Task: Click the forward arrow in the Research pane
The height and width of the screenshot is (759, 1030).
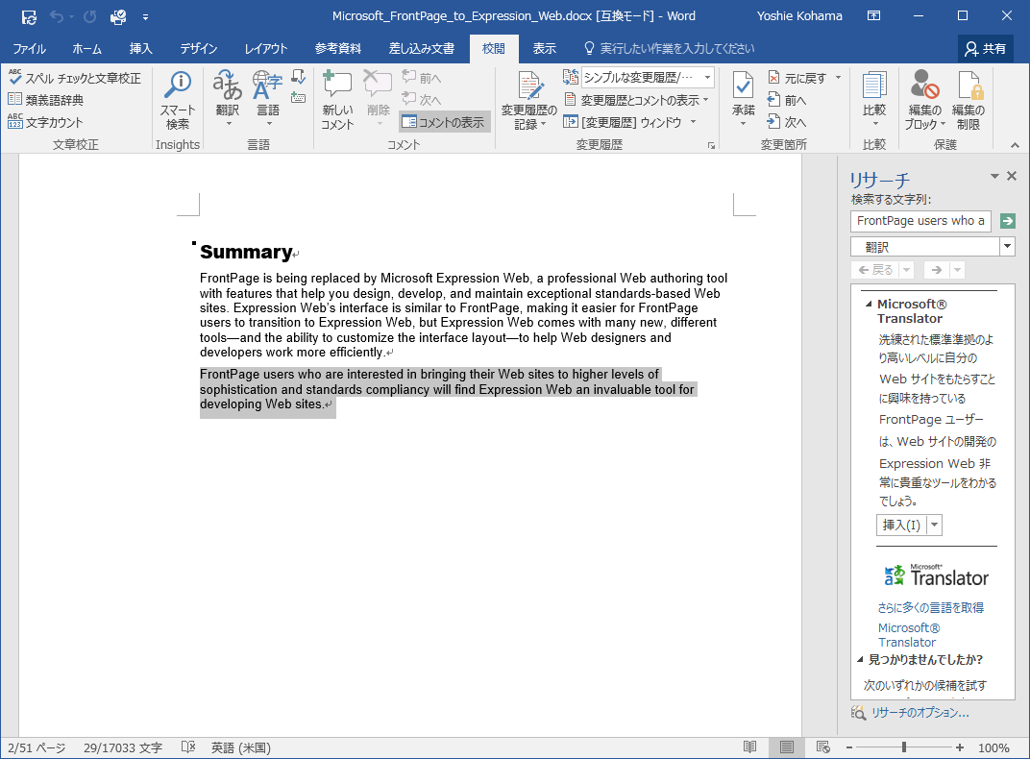Action: (x=937, y=270)
